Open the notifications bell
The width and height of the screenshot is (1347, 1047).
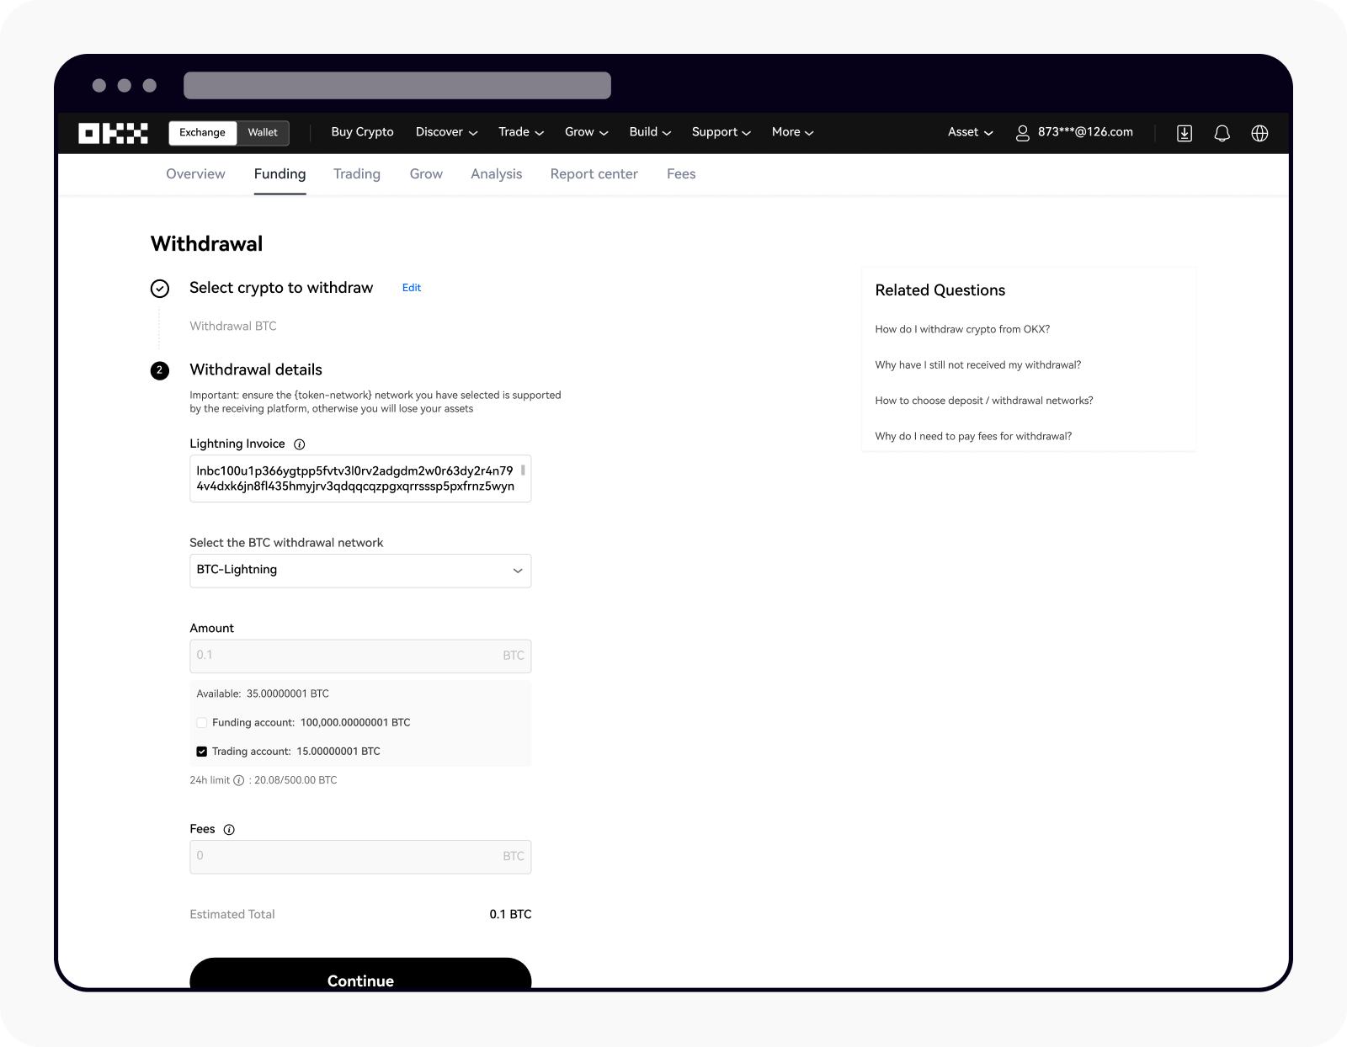click(x=1222, y=133)
